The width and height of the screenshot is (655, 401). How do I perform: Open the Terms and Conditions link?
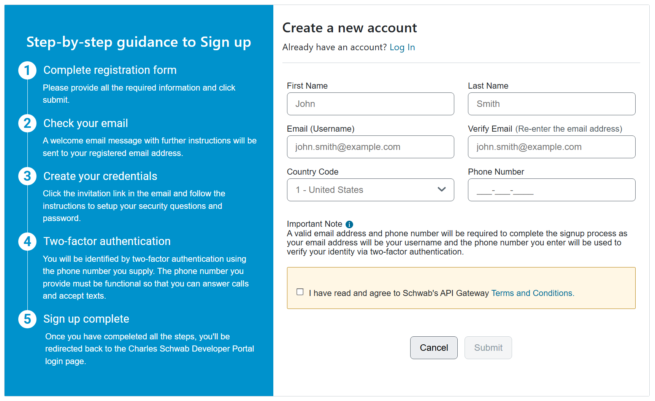point(533,293)
